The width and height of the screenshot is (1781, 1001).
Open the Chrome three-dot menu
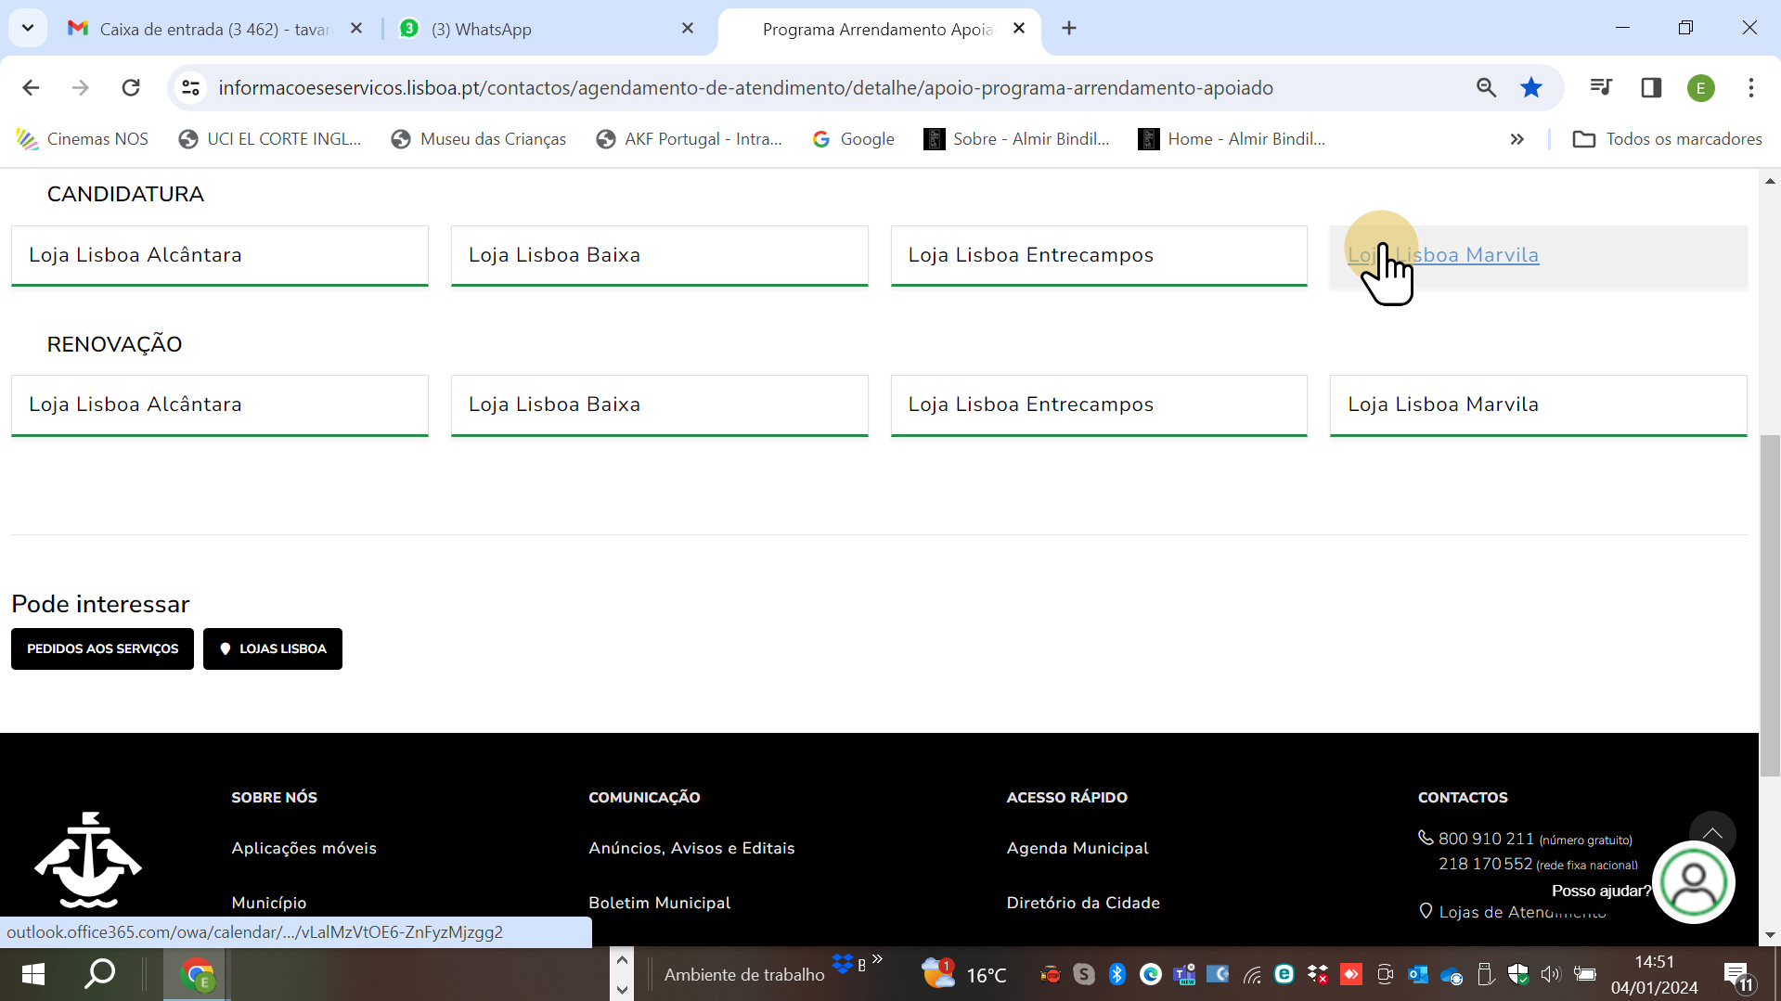1750,87
